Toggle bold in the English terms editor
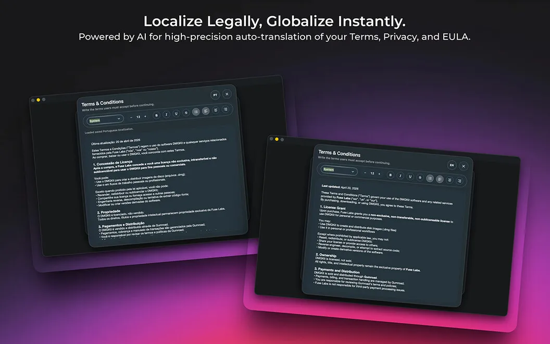550x344 pixels. 391,175
